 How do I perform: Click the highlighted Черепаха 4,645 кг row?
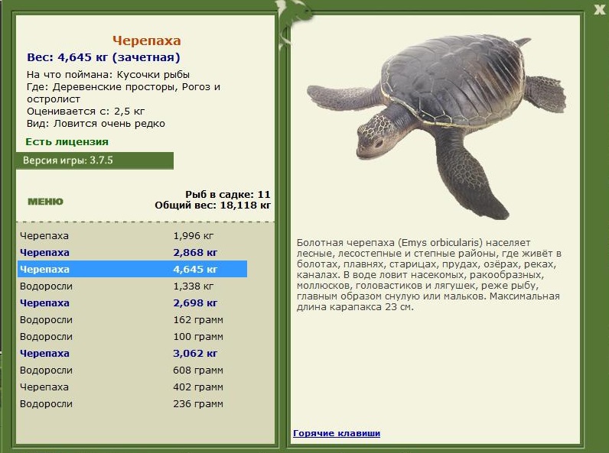132,270
